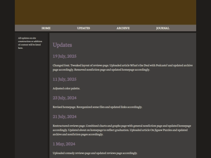
Task: Go to the UPDATES nav item
Action: [x=84, y=28]
